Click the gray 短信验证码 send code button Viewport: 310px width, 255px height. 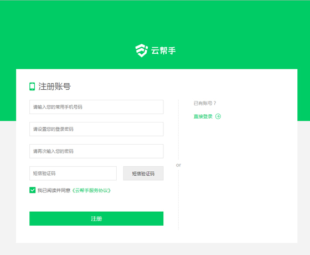pyautogui.click(x=143, y=174)
